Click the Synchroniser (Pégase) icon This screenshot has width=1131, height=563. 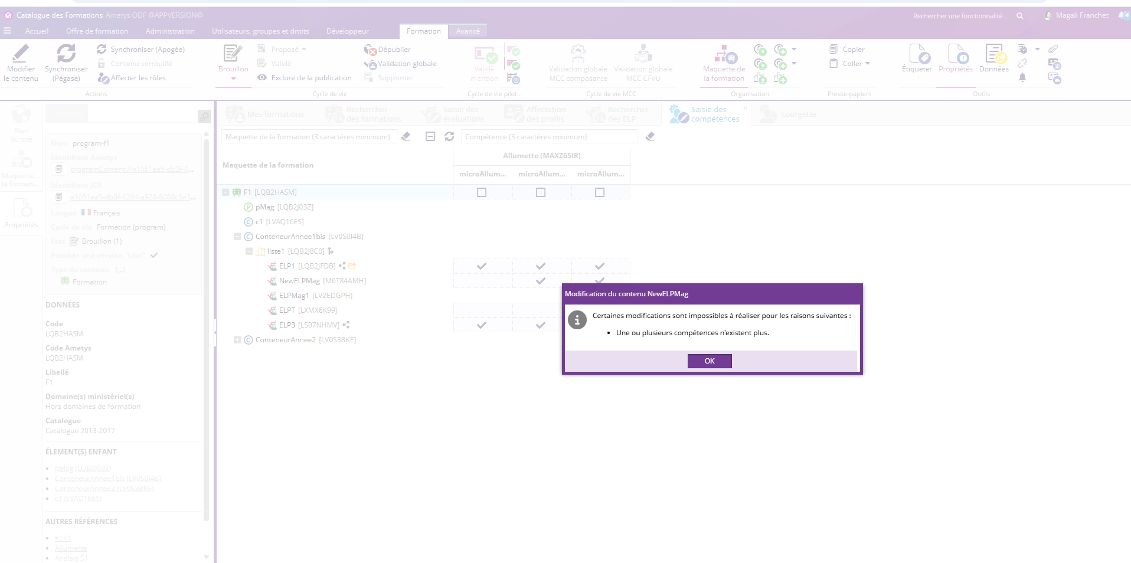66,53
